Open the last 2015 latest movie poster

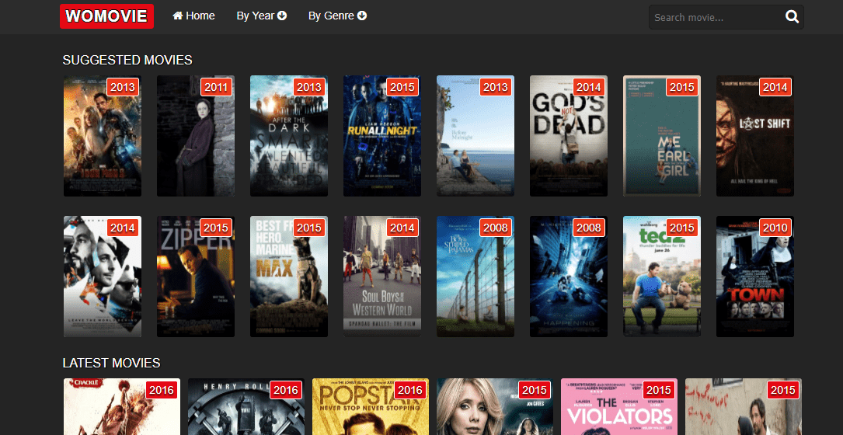point(744,406)
